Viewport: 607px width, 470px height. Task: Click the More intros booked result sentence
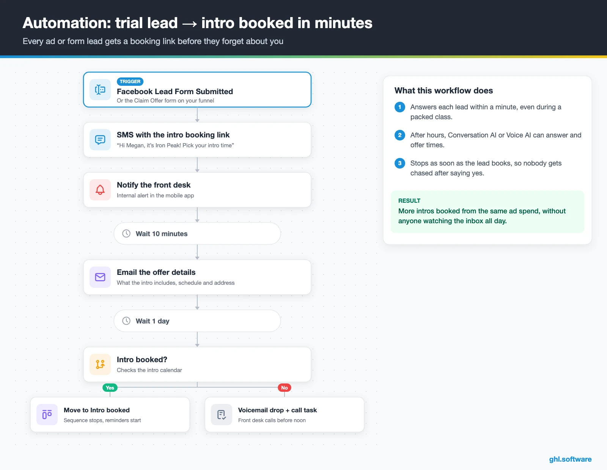click(x=482, y=216)
